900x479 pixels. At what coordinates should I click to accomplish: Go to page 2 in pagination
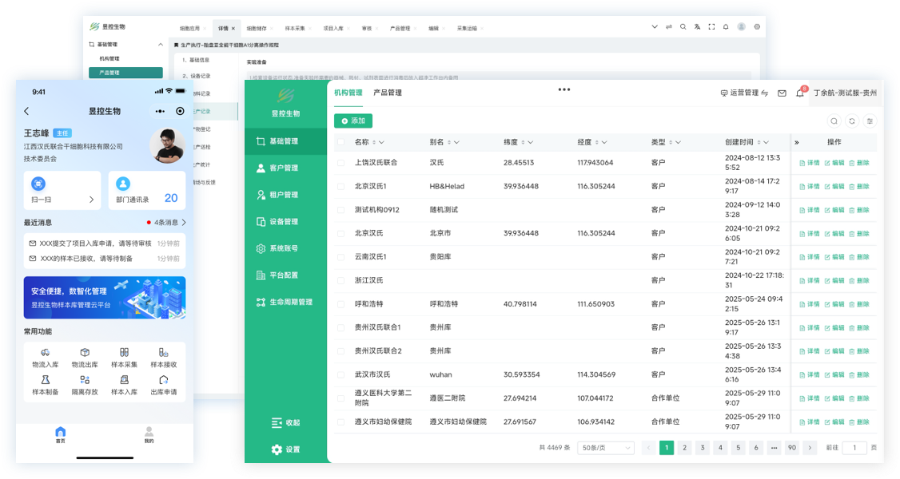coord(684,448)
